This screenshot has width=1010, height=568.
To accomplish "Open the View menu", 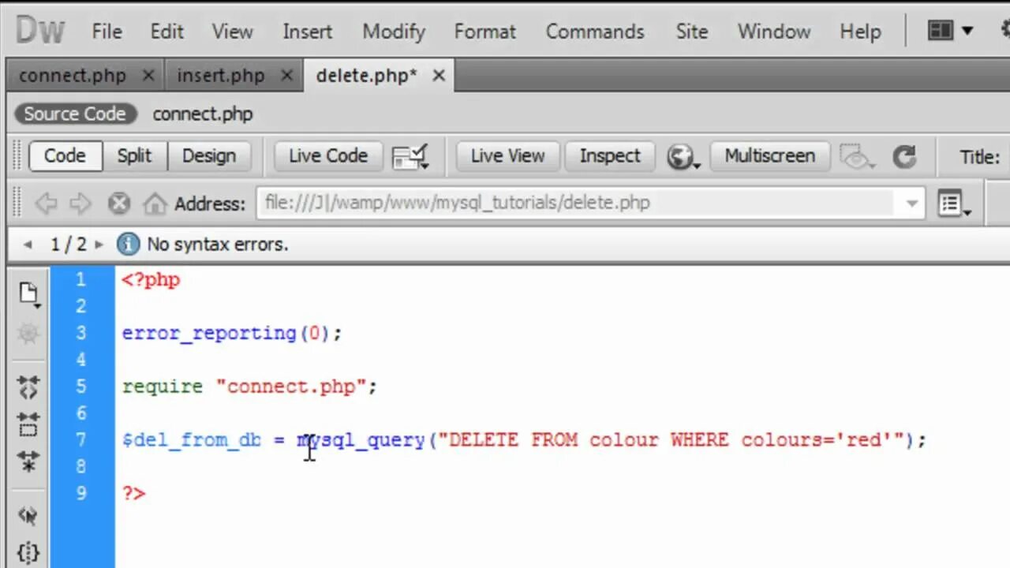I will pos(232,32).
